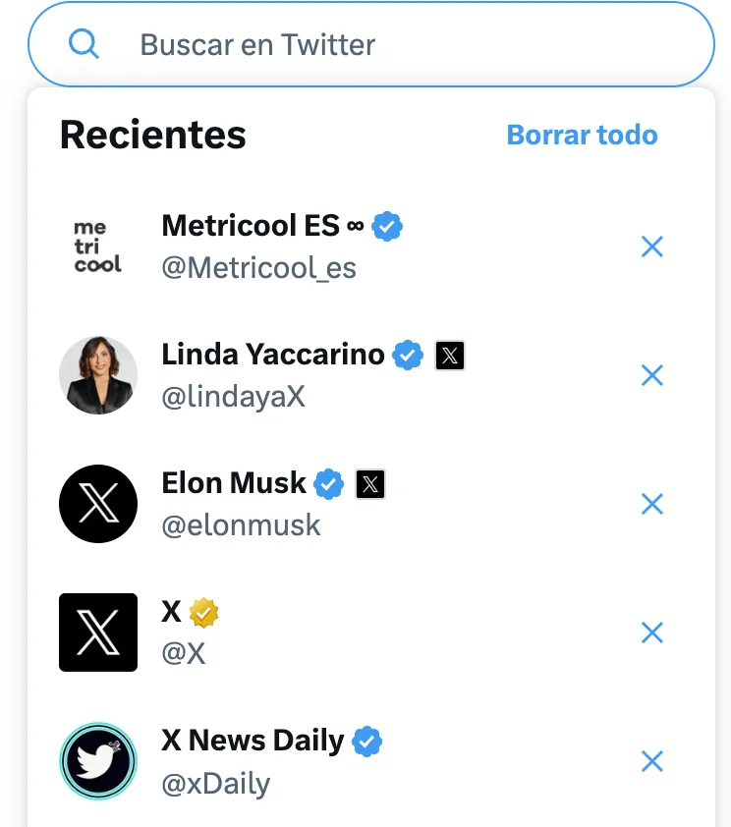The width and height of the screenshot is (731, 827).
Task: Remove Elon Musk from recents
Action: pyautogui.click(x=651, y=504)
